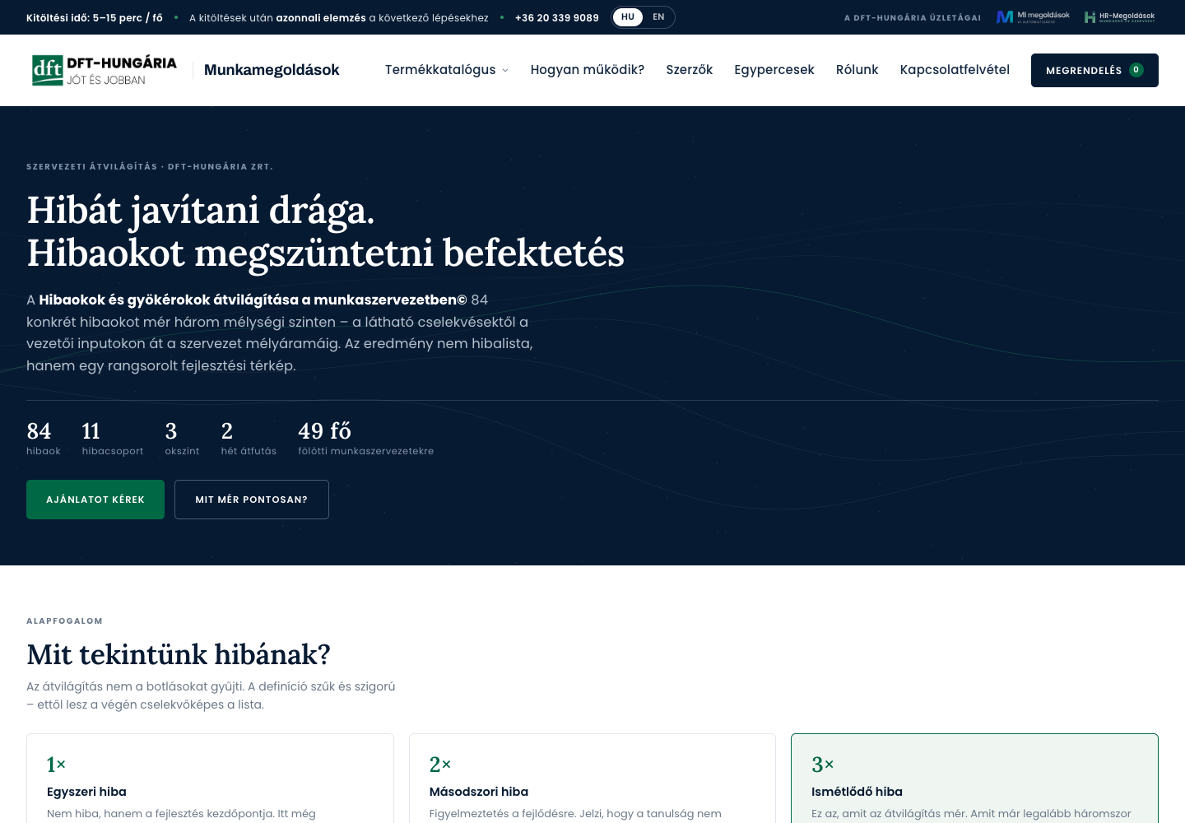
Task: Click the "2 hét átfutás" statistic
Action: point(249,438)
